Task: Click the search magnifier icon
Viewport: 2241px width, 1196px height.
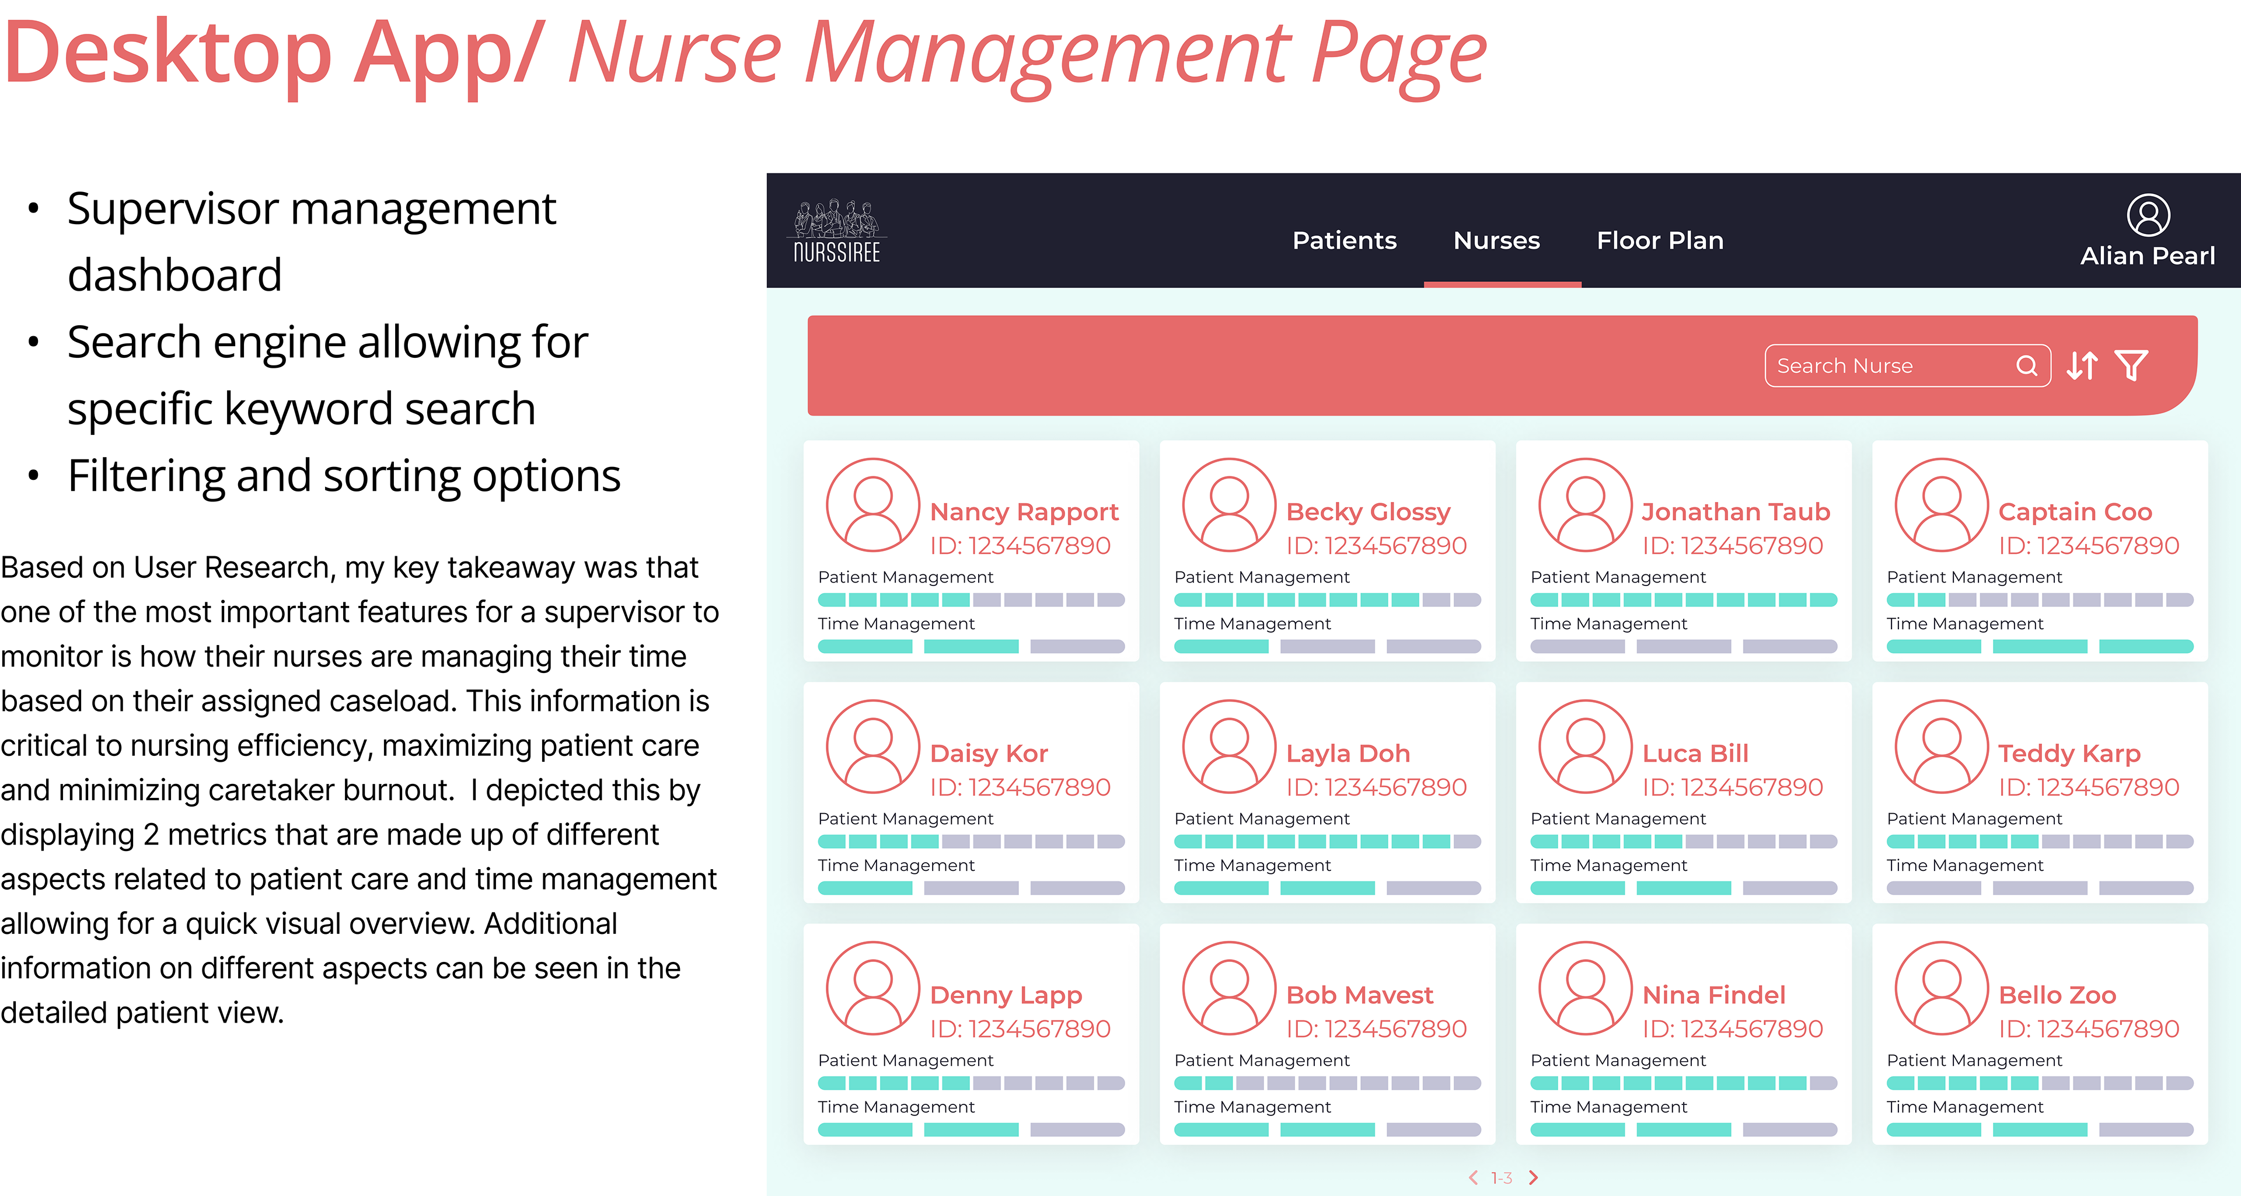Action: pyautogui.click(x=2026, y=365)
